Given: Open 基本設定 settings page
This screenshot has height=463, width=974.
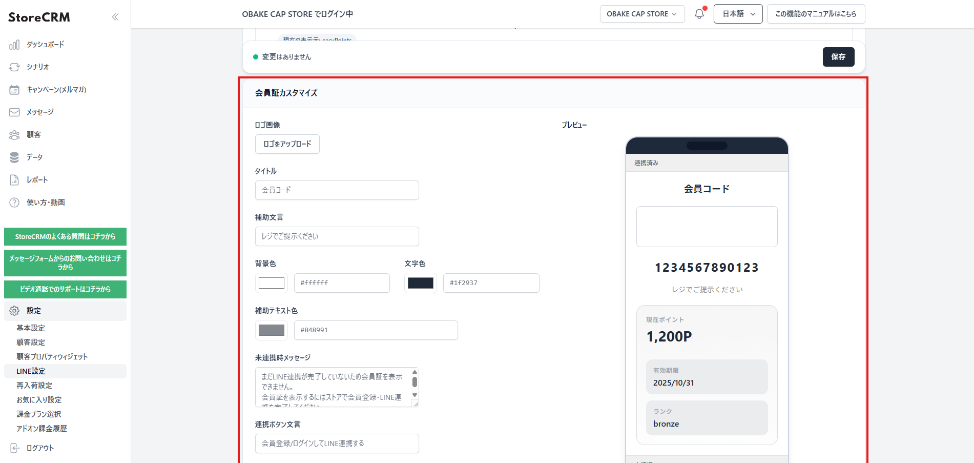Looking at the screenshot, I should [31, 328].
